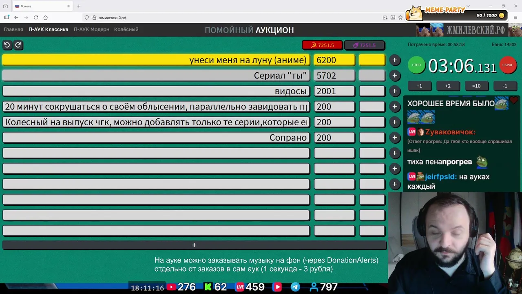Click the timer display 03:06
The width and height of the screenshot is (522, 294).
tap(462, 66)
